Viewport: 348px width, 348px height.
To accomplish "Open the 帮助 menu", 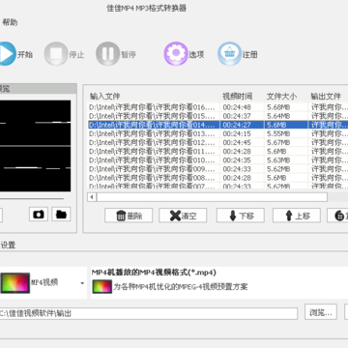I will click(x=10, y=22).
